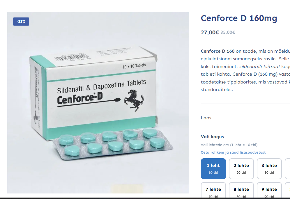
Task: Click the horse logo on the box
Action: point(134,100)
